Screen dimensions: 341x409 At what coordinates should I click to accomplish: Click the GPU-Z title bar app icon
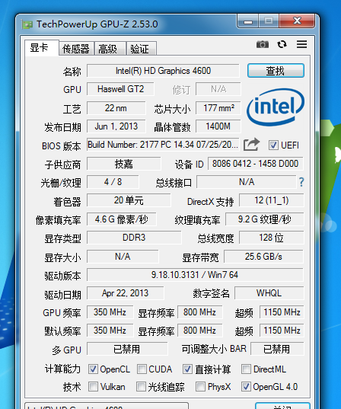coord(27,25)
